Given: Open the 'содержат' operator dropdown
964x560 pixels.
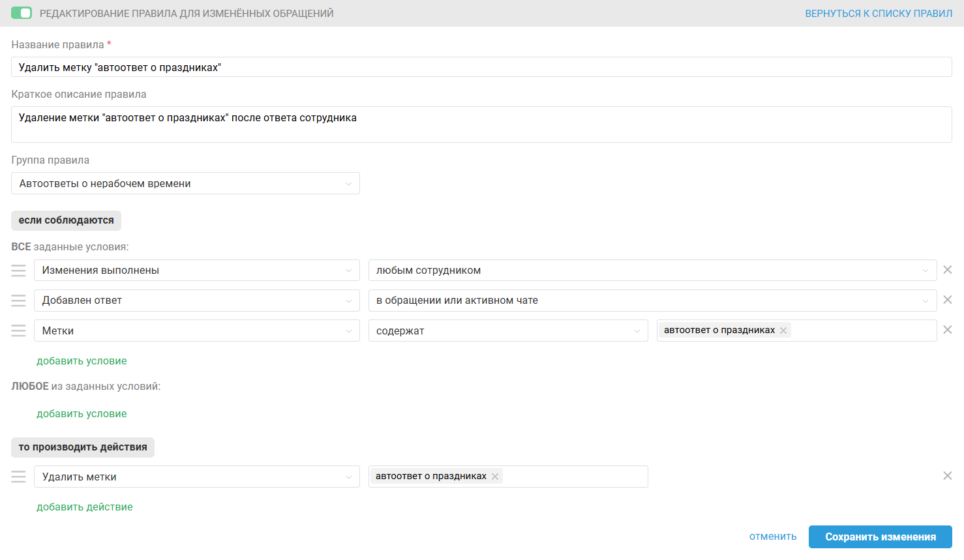Looking at the screenshot, I should (x=508, y=331).
